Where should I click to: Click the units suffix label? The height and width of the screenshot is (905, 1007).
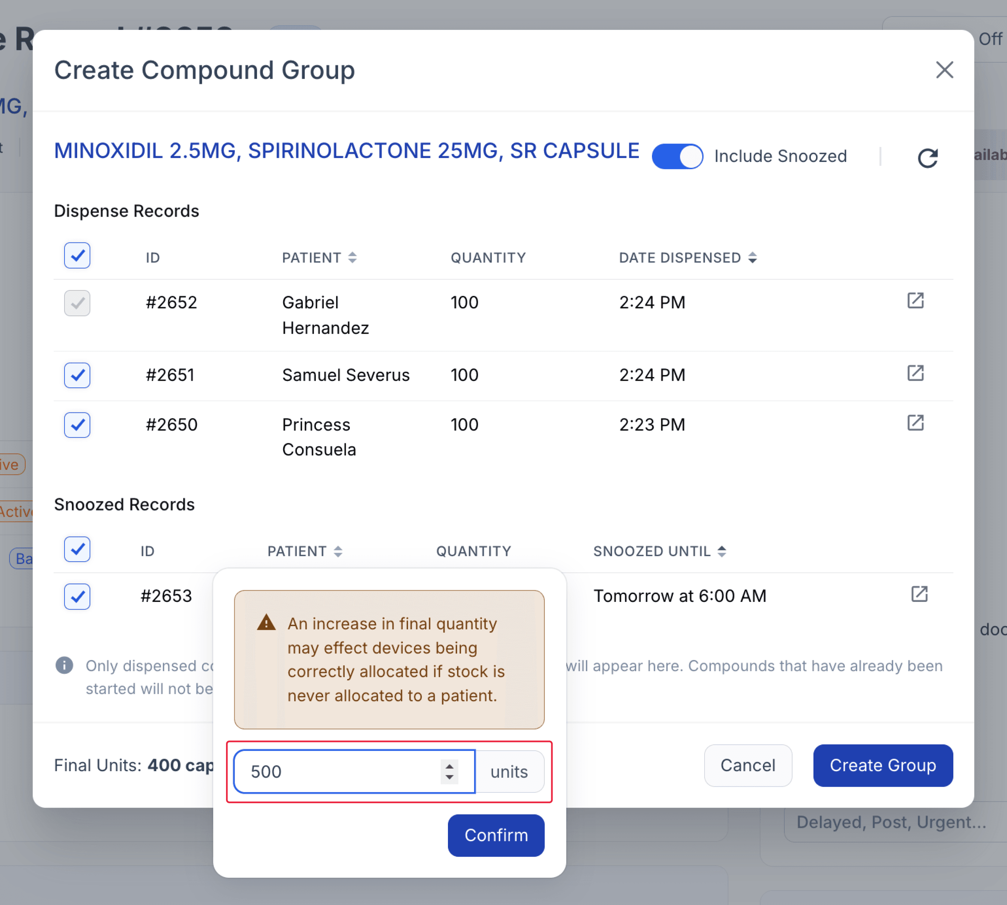(509, 771)
